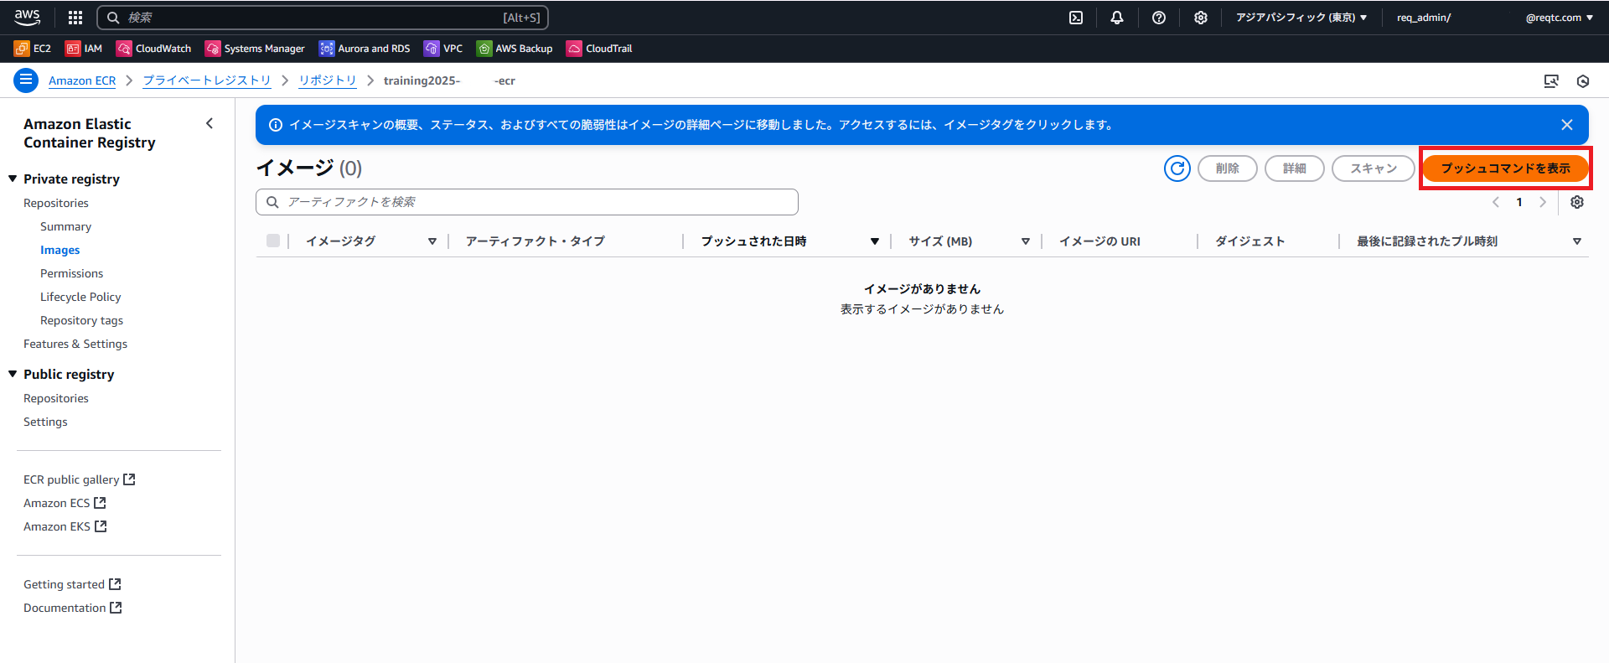Screen dimensions: 1609x663
Task: Open Amazon ECS external link
Action: [65, 503]
